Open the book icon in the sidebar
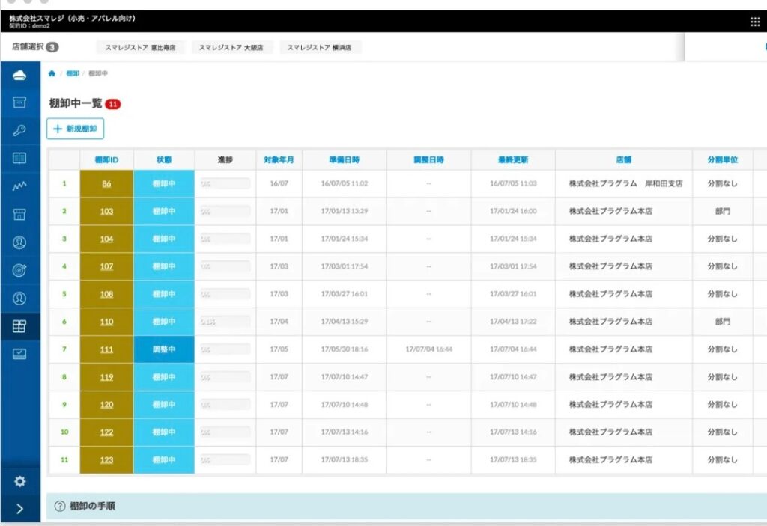Image resolution: width=767 pixels, height=526 pixels. (19, 159)
